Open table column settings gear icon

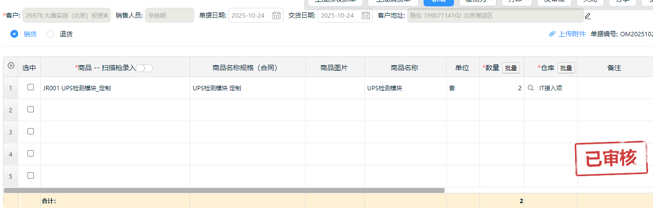pyautogui.click(x=11, y=66)
